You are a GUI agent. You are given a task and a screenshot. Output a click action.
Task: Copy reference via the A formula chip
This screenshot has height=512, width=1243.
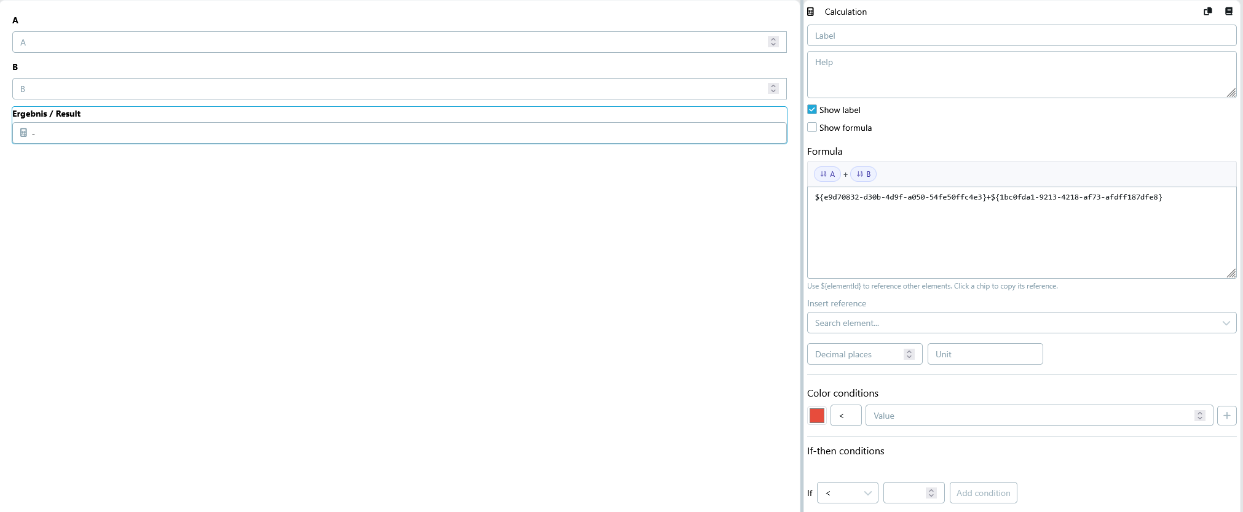827,174
